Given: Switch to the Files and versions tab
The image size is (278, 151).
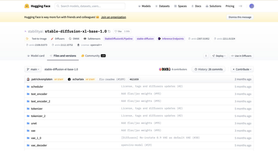Looking at the screenshot, I should click(x=63, y=56).
